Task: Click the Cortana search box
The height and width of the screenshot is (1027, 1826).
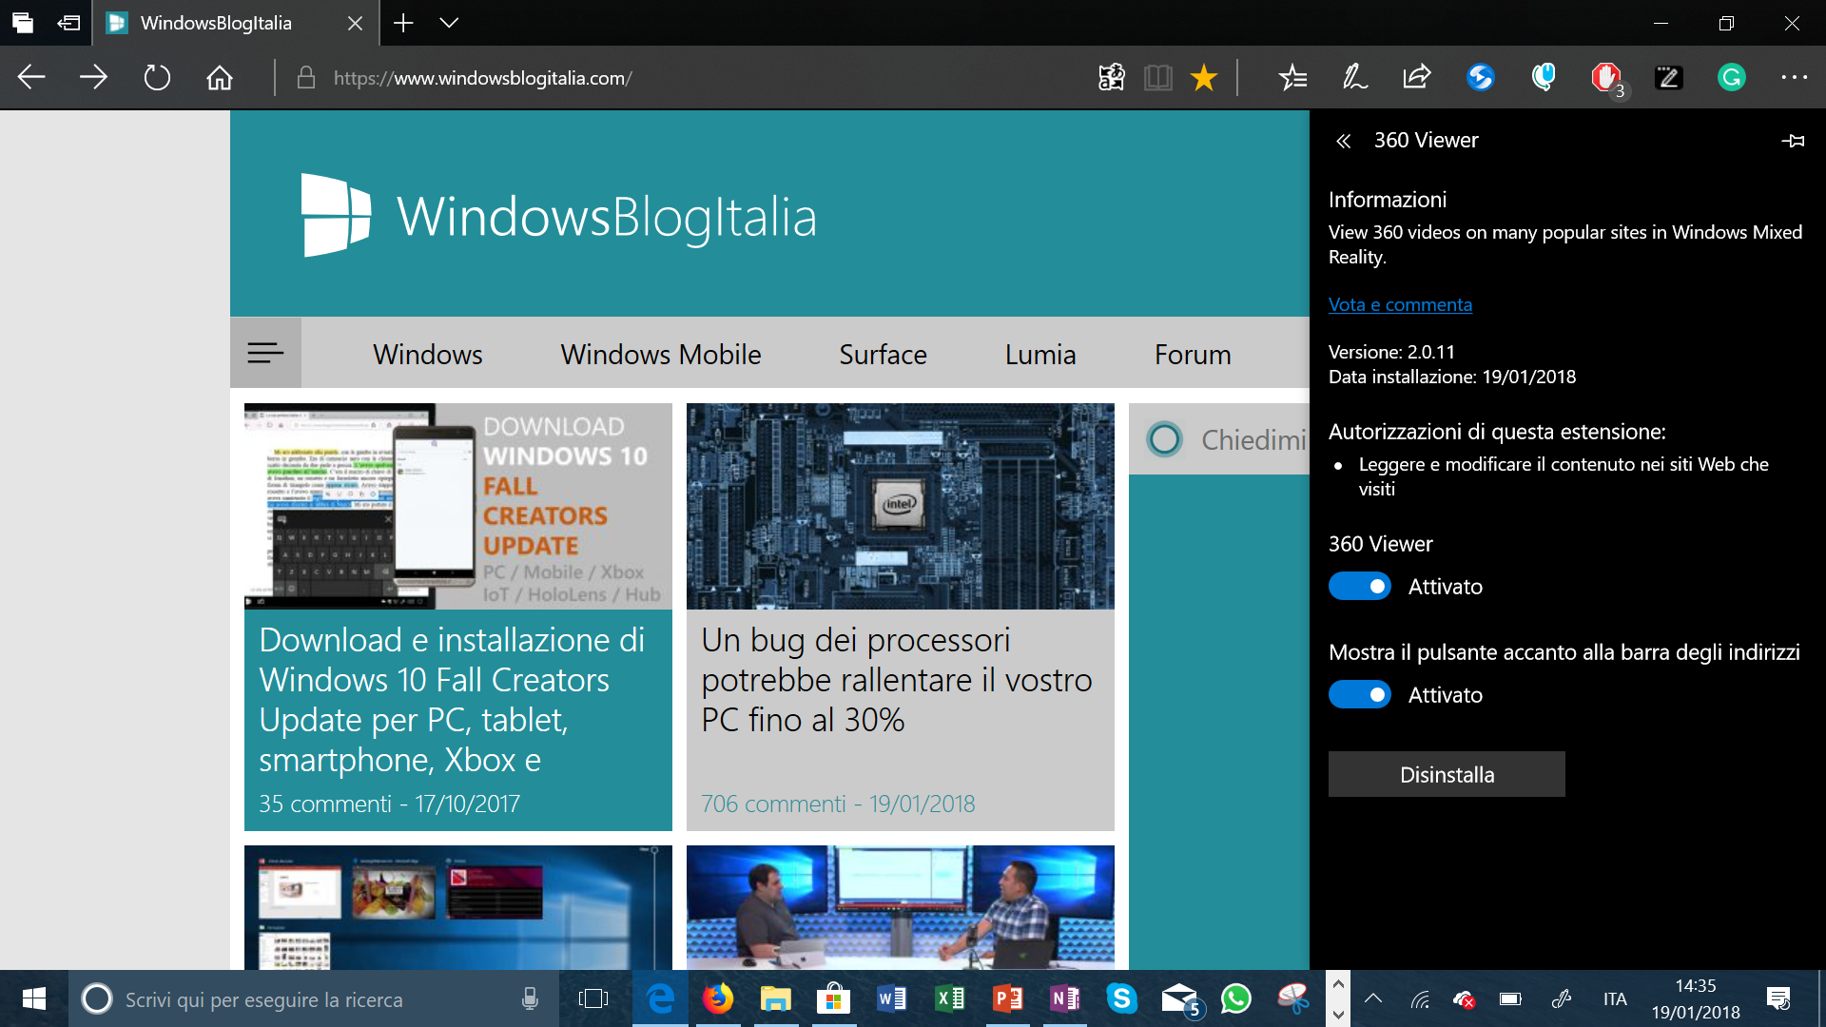Action: [314, 999]
